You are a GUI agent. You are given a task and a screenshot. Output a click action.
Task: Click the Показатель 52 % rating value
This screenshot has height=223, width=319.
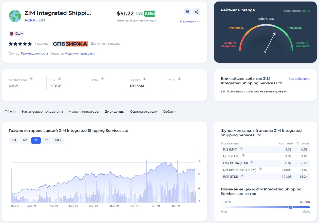point(297,11)
